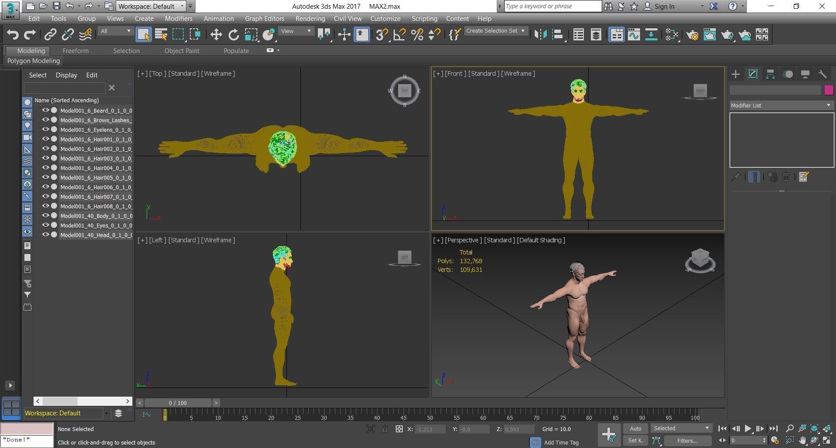Open Select by Name dialog
The width and height of the screenshot is (836, 448).
(x=161, y=35)
